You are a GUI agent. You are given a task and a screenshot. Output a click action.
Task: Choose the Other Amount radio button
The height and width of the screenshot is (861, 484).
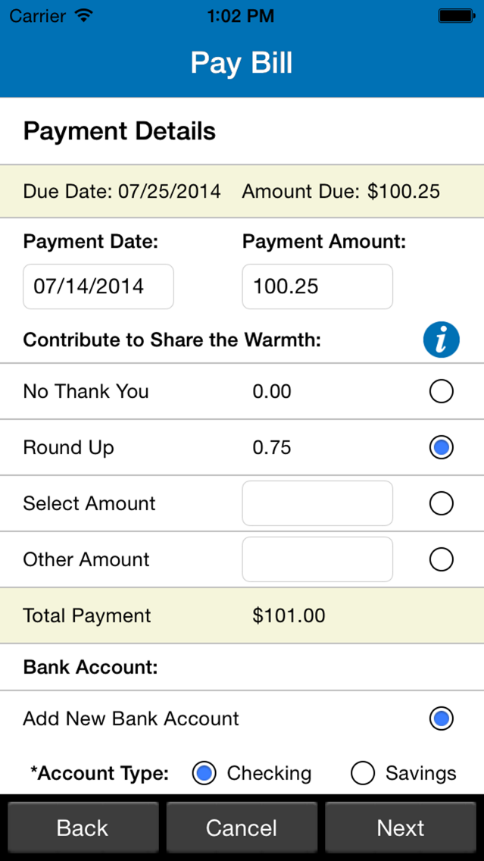(441, 559)
